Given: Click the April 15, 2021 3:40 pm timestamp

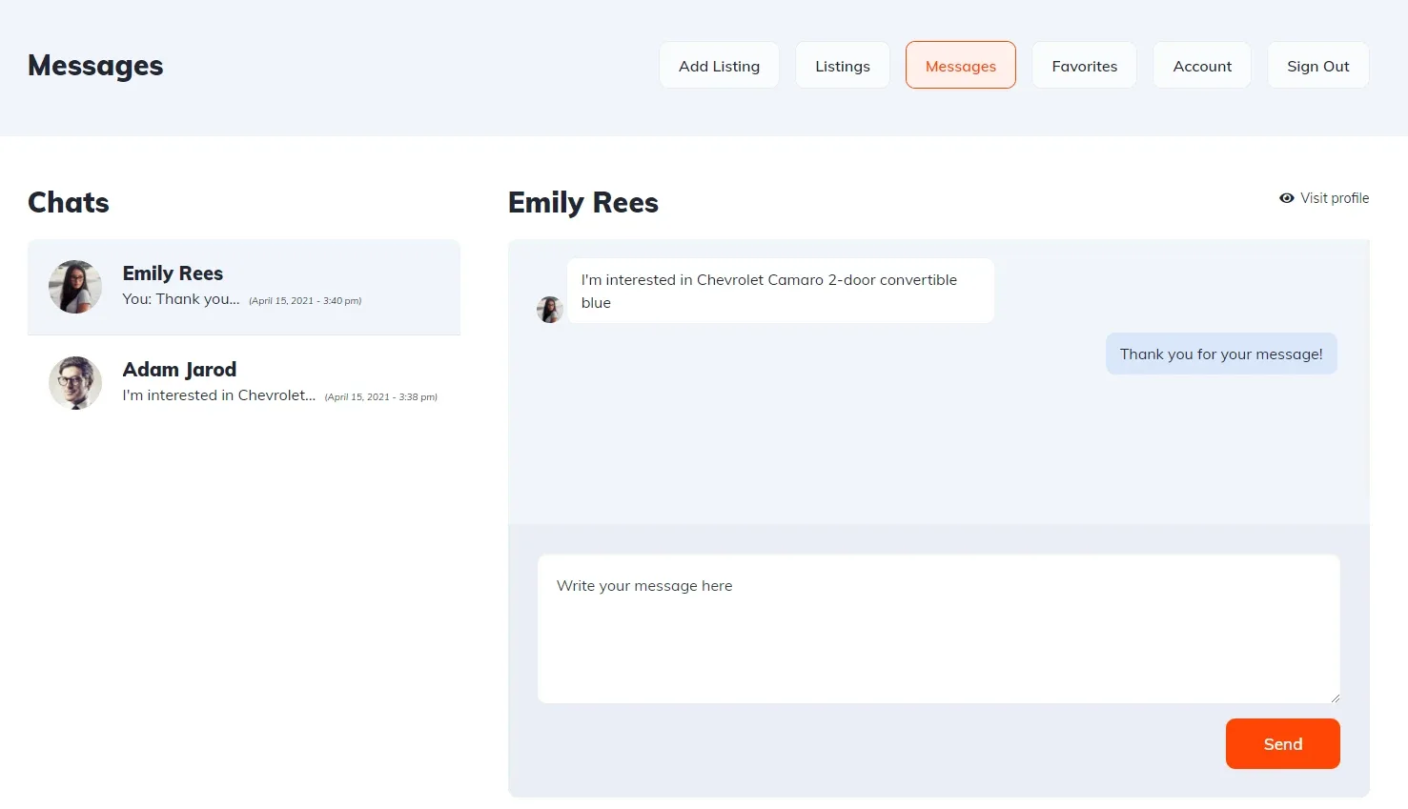Looking at the screenshot, I should coord(305,301).
